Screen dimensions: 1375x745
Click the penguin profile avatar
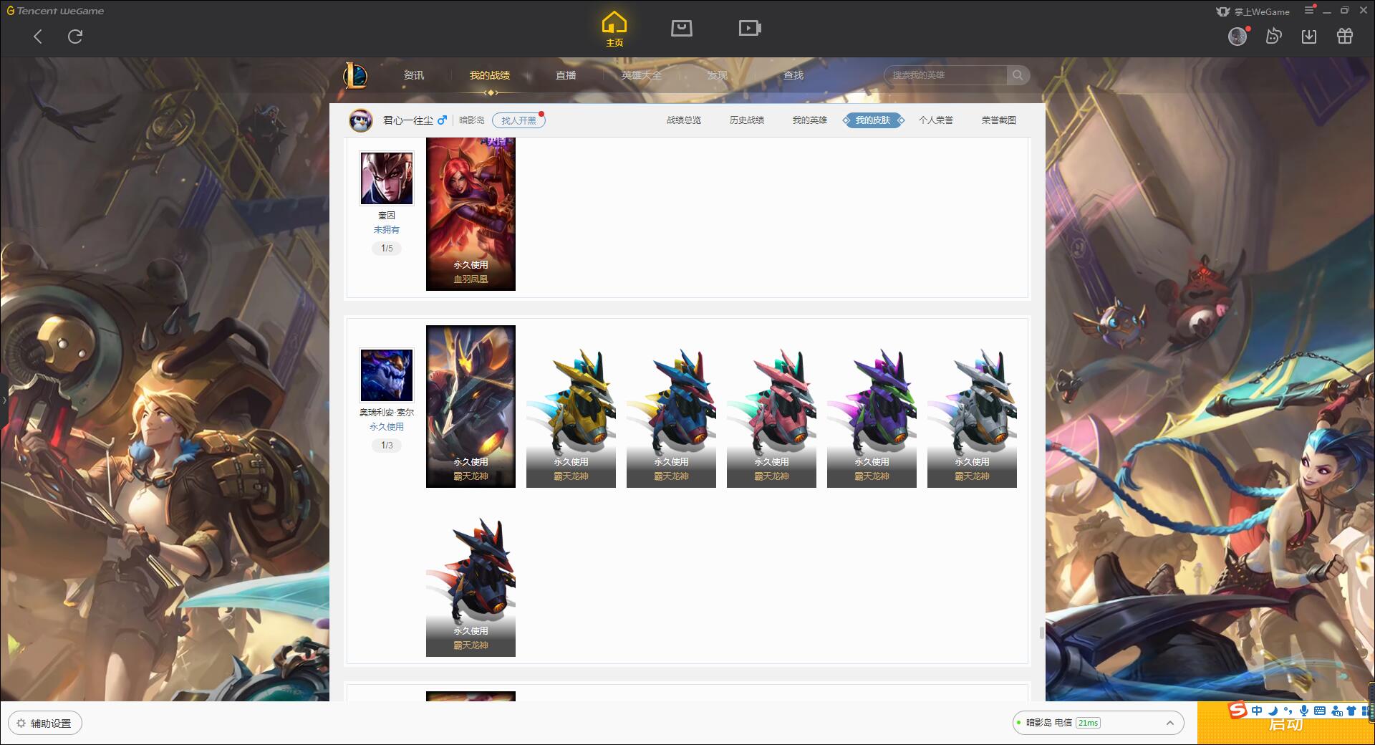coord(361,120)
